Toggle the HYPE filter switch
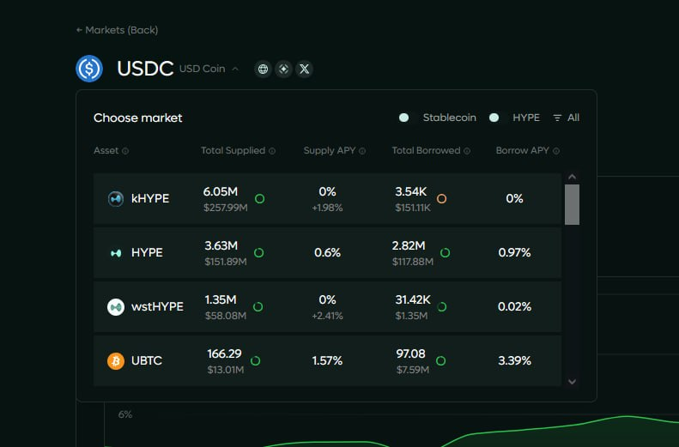This screenshot has height=447, width=679. pos(498,118)
